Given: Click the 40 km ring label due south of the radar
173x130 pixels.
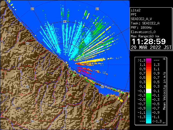Looking at the screenshot, I should click(x=65, y=108).
